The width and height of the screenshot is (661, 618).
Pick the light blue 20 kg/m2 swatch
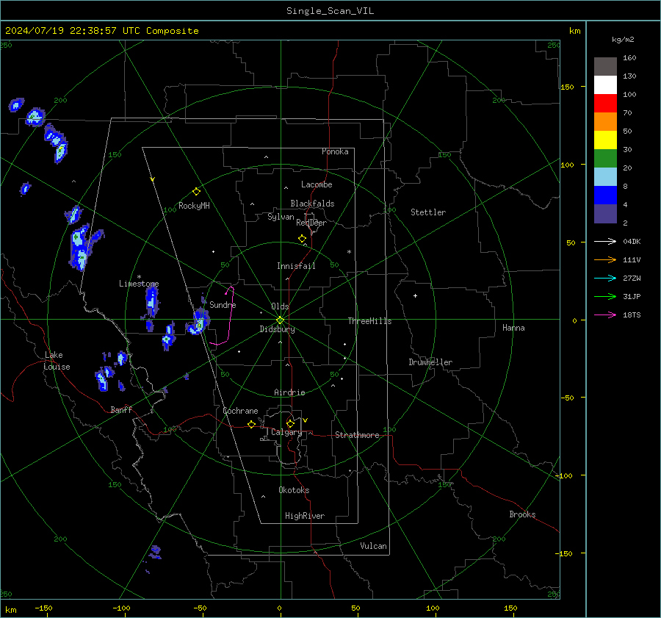[605, 177]
